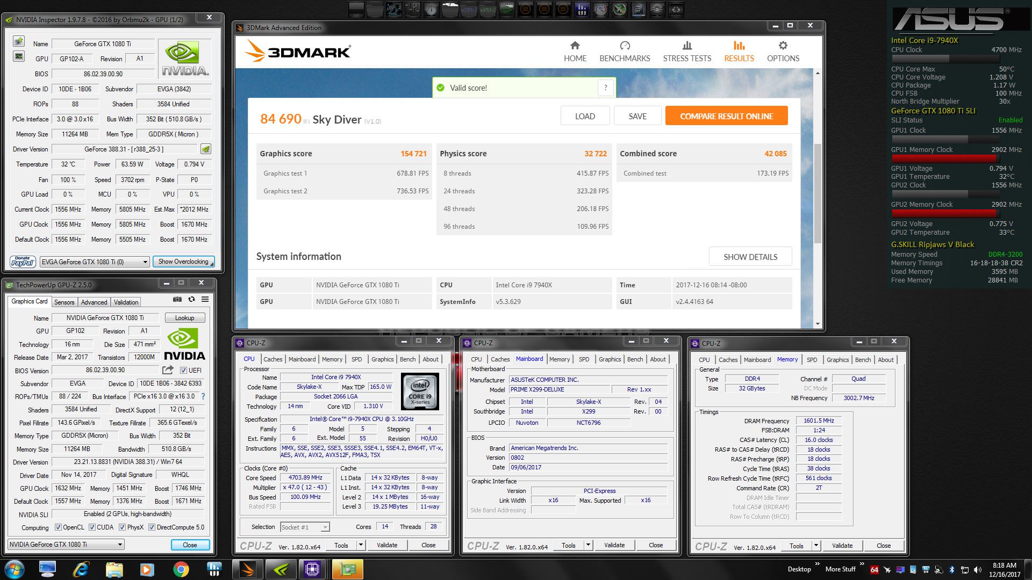Open STRESS TESTS in 3DMark
1032x580 pixels.
[x=687, y=52]
